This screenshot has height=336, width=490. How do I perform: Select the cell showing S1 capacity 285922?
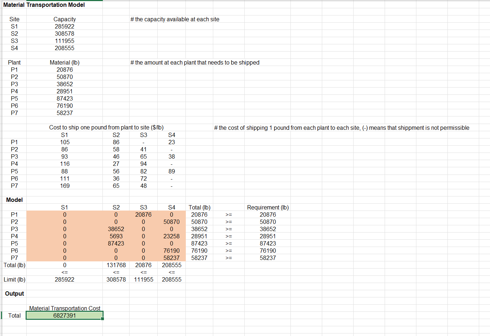[x=65, y=26]
